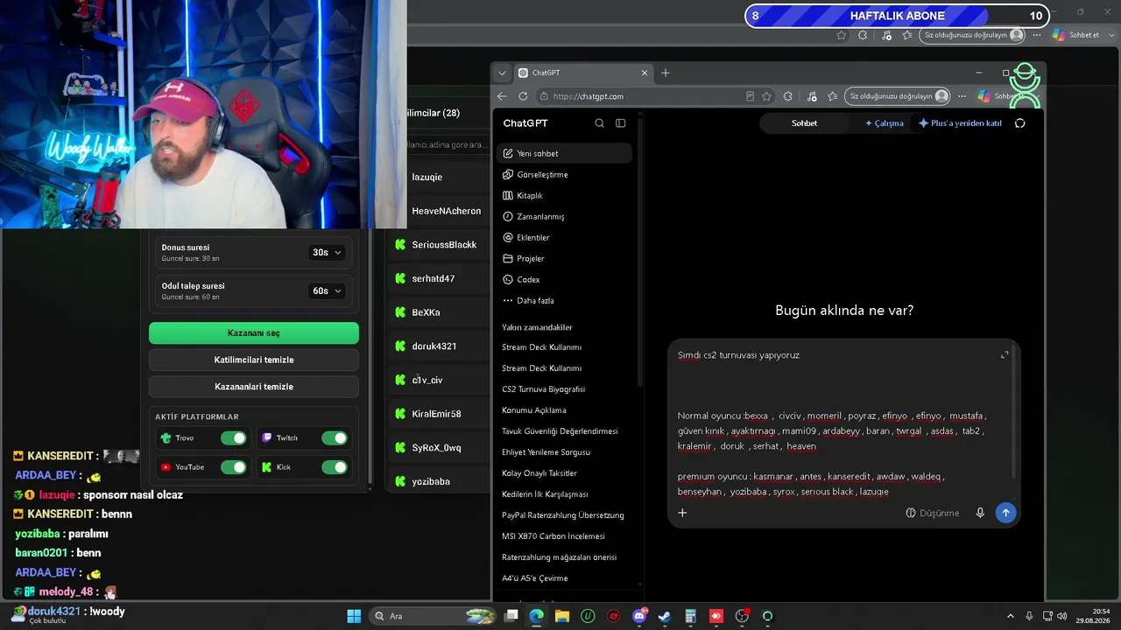
Task: Toggle the YouTube platform switch
Action: 233,467
